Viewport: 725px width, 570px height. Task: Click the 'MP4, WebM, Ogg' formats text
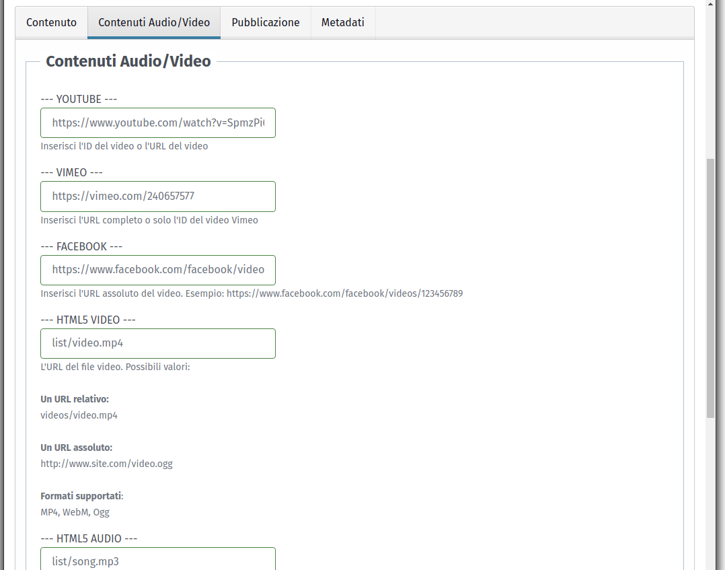point(75,512)
